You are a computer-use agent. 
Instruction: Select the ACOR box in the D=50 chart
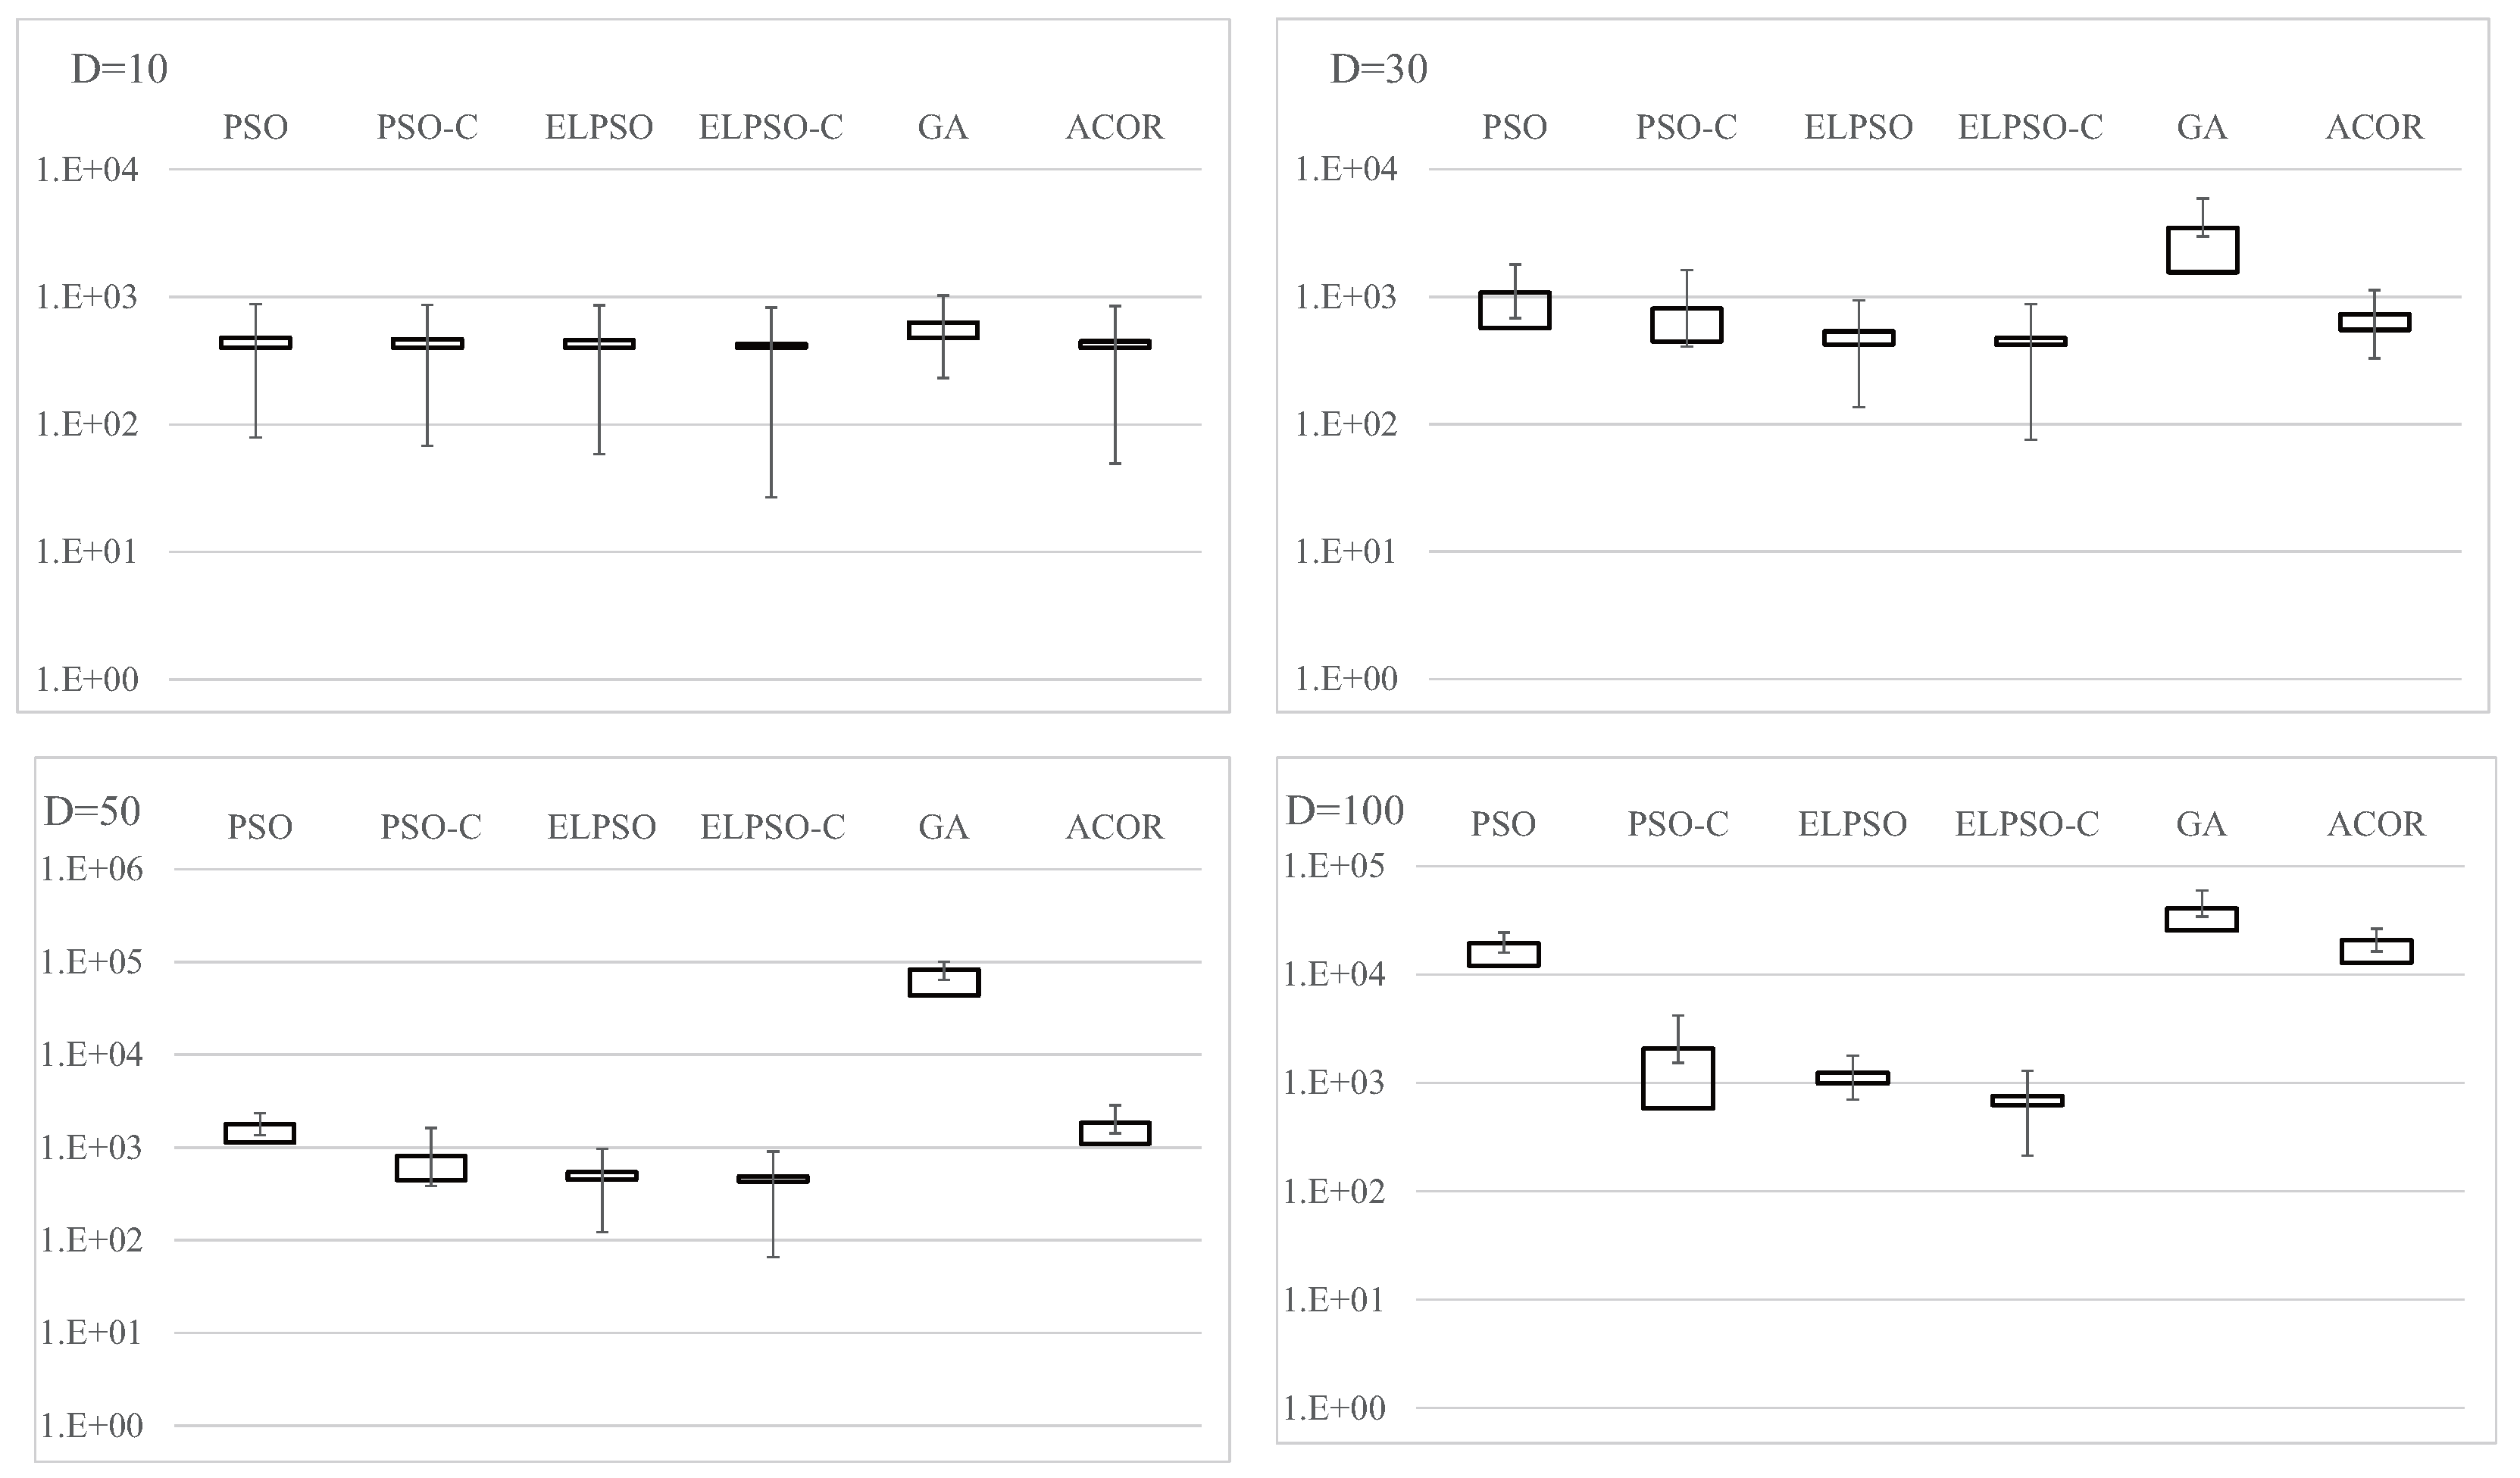1114,1133
